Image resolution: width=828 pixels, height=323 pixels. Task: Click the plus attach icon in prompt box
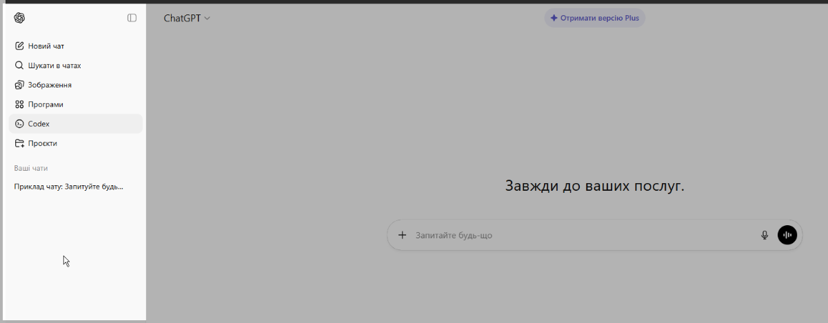(403, 235)
